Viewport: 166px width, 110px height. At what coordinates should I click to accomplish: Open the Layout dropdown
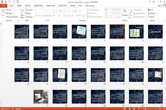29,10
